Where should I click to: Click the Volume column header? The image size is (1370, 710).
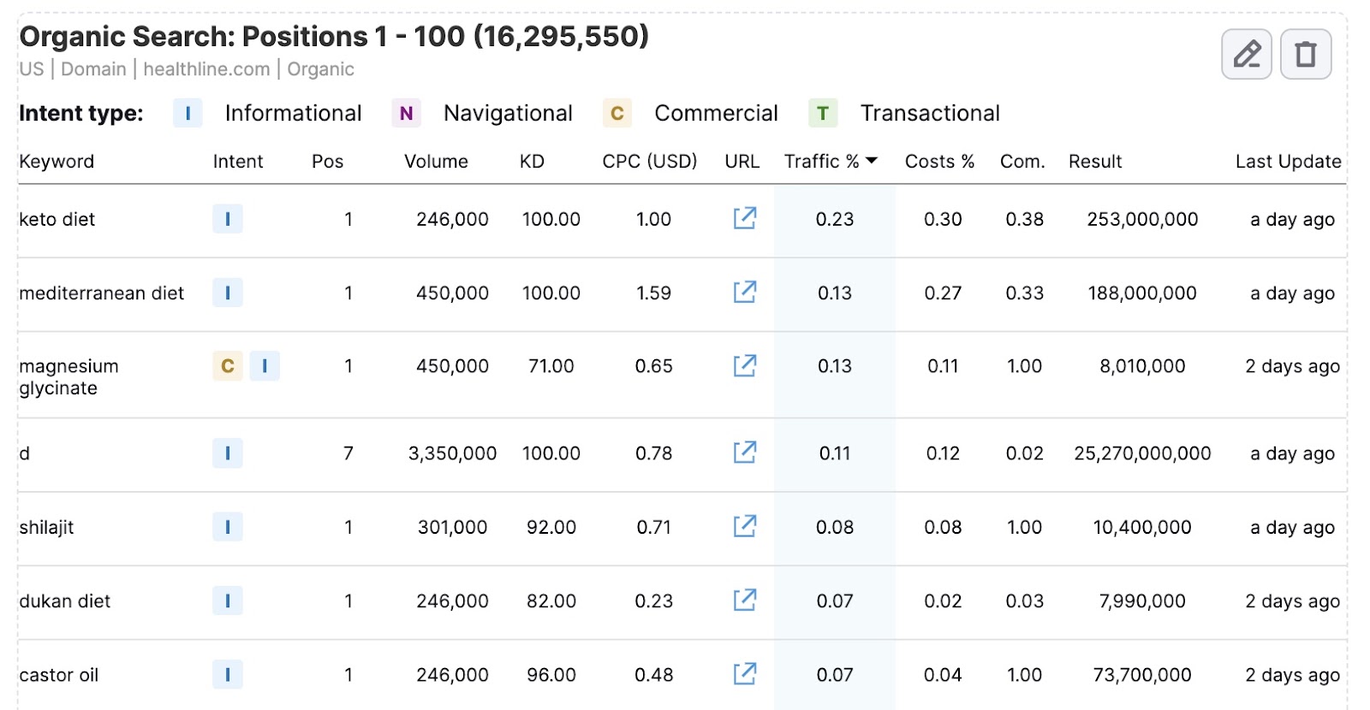[436, 162]
